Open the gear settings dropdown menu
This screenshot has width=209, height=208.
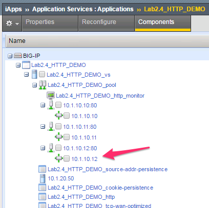tap(12, 24)
